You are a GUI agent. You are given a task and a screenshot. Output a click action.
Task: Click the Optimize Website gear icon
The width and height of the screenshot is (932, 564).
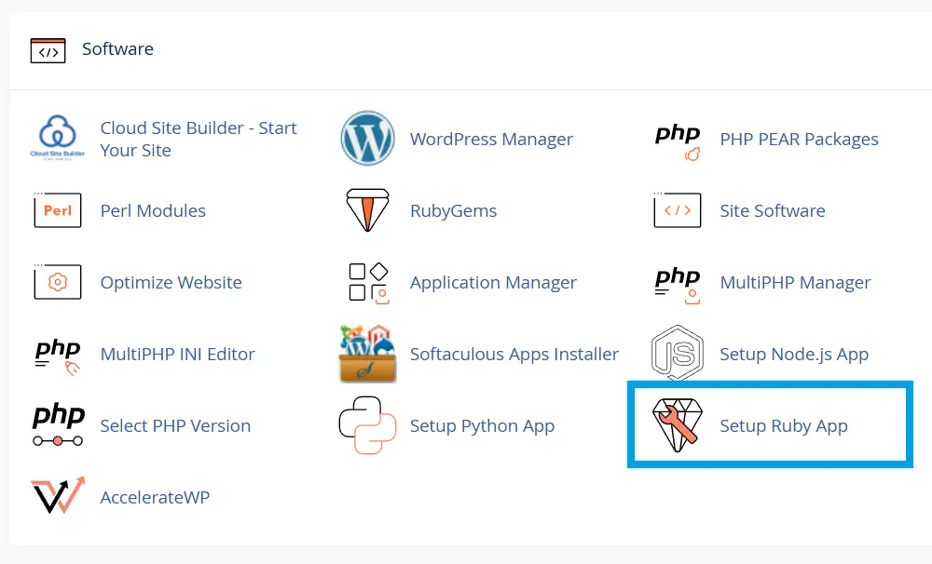click(57, 282)
